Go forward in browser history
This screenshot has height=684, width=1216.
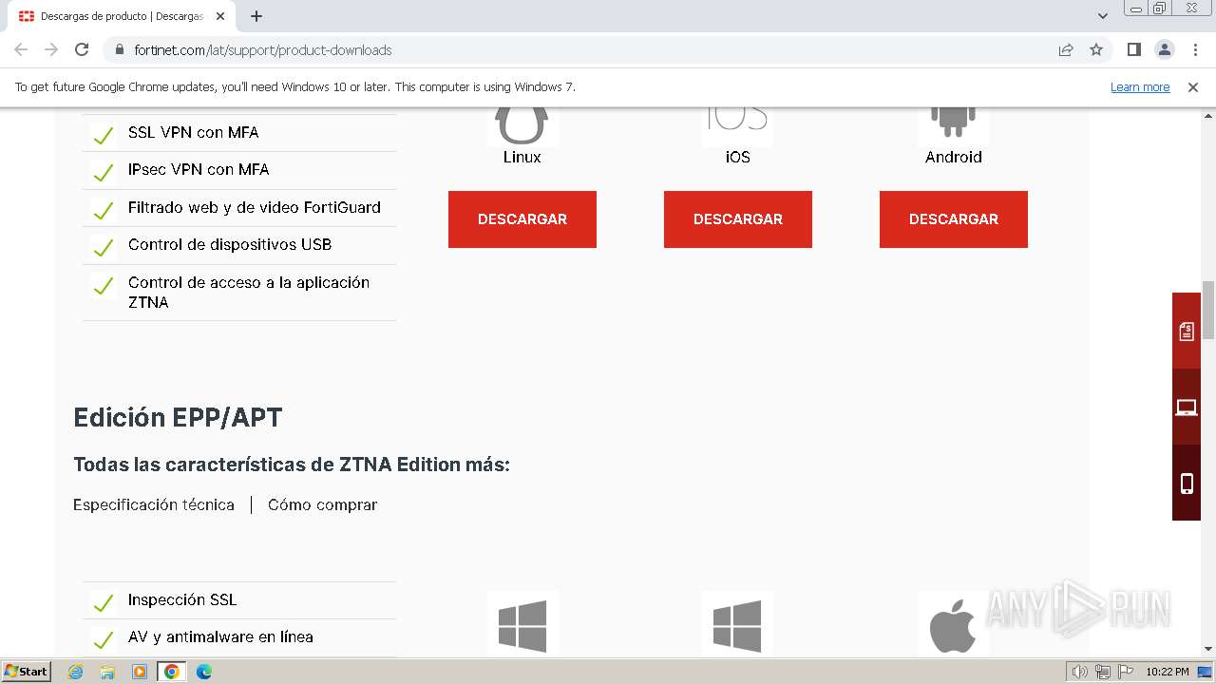(x=51, y=49)
